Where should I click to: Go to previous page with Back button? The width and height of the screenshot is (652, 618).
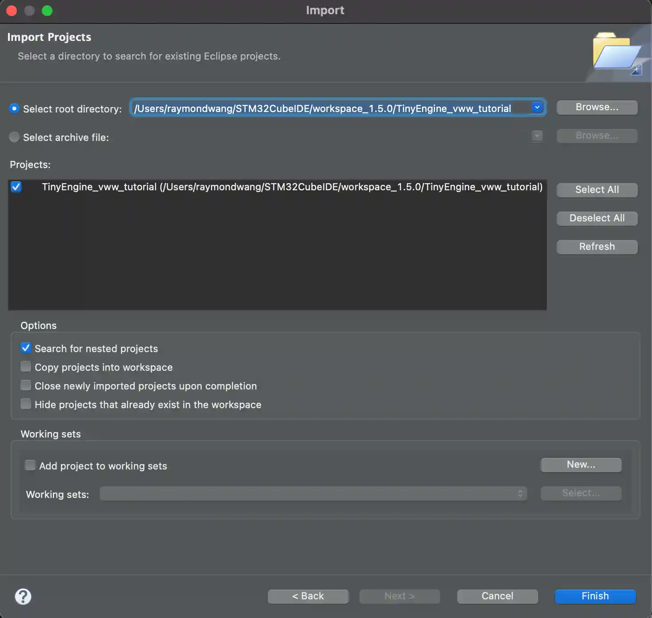coord(308,596)
